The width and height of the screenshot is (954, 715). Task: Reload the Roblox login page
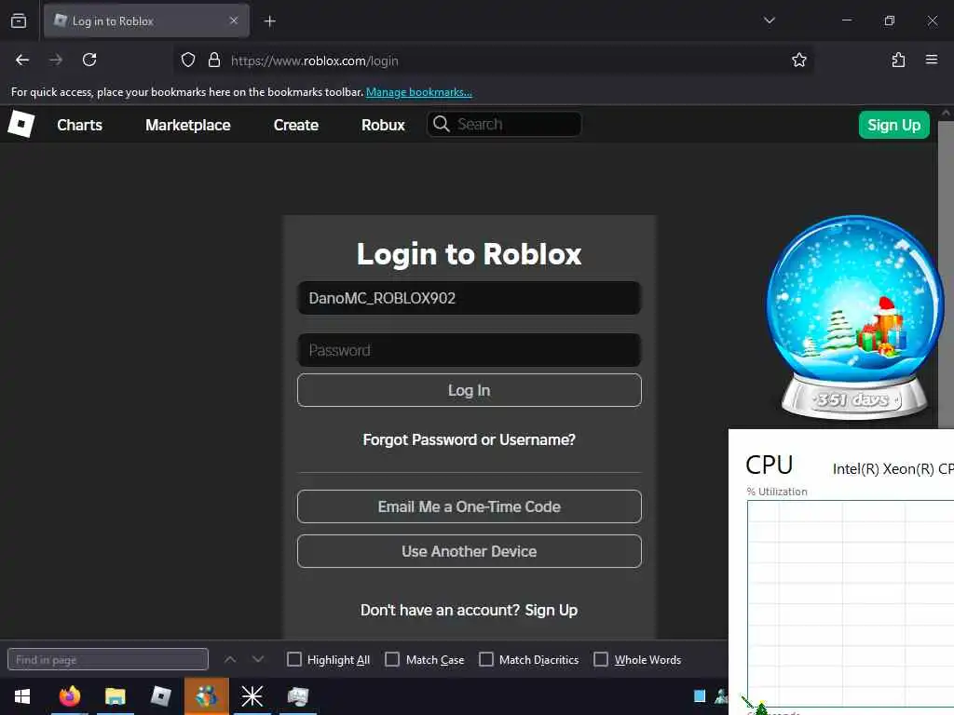89,60
